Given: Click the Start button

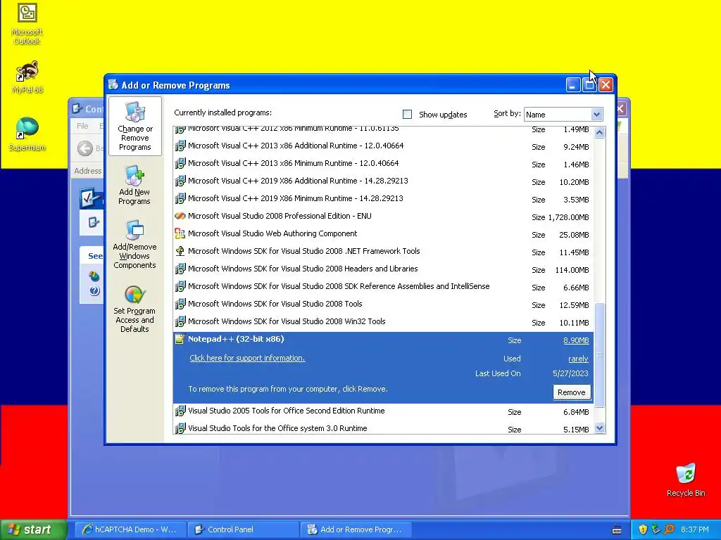Looking at the screenshot, I should click(34, 529).
